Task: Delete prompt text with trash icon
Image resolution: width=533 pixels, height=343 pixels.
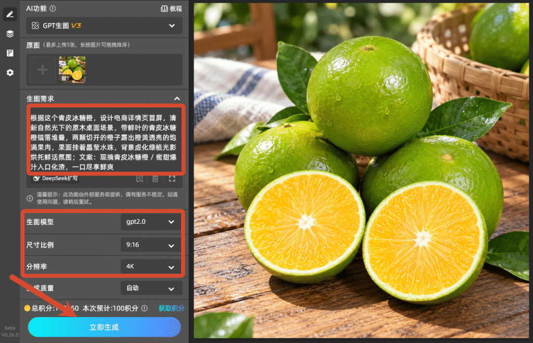Action: (155, 179)
